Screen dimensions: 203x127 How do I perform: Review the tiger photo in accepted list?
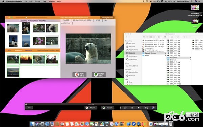[x=39, y=59]
